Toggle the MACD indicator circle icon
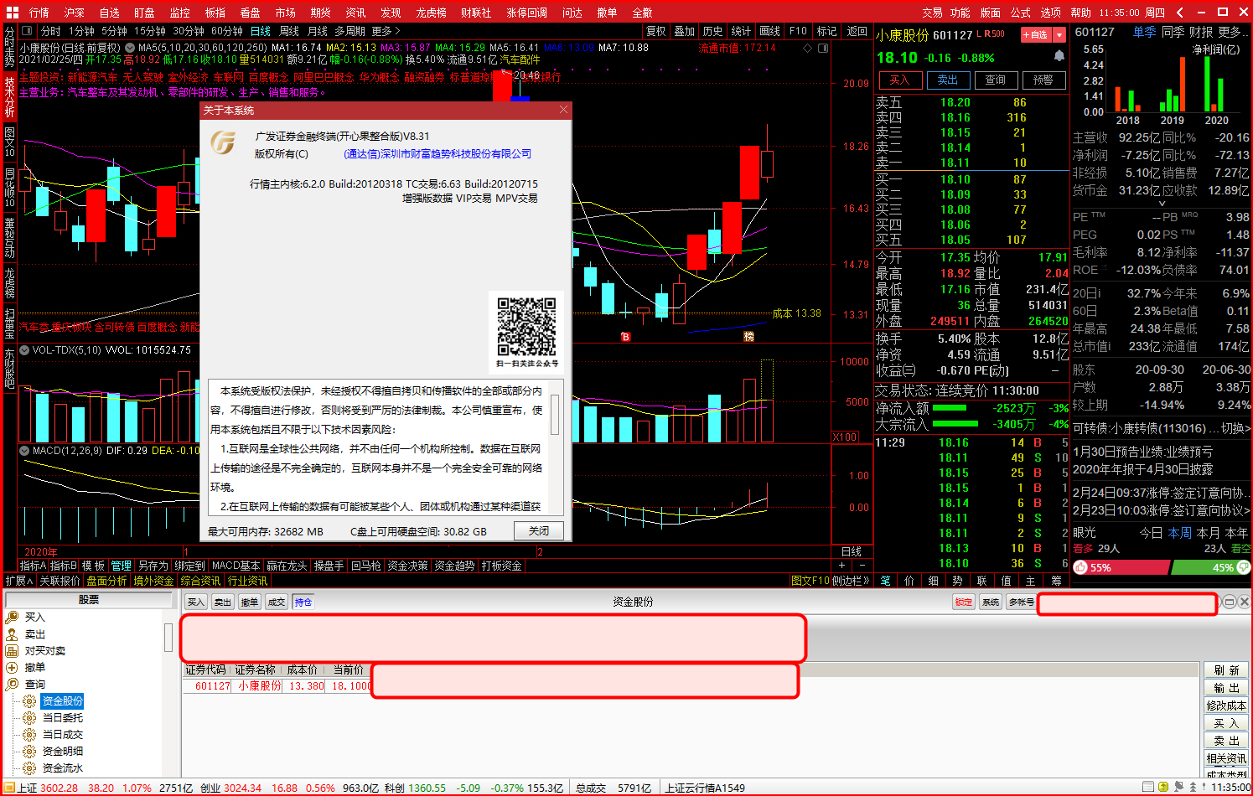 24,451
